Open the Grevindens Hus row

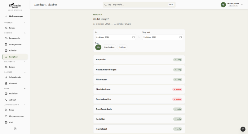click(139, 99)
